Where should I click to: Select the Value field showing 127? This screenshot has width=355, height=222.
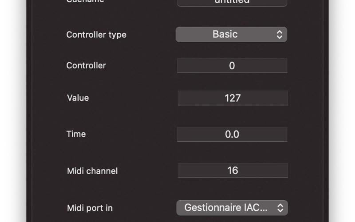[233, 98]
